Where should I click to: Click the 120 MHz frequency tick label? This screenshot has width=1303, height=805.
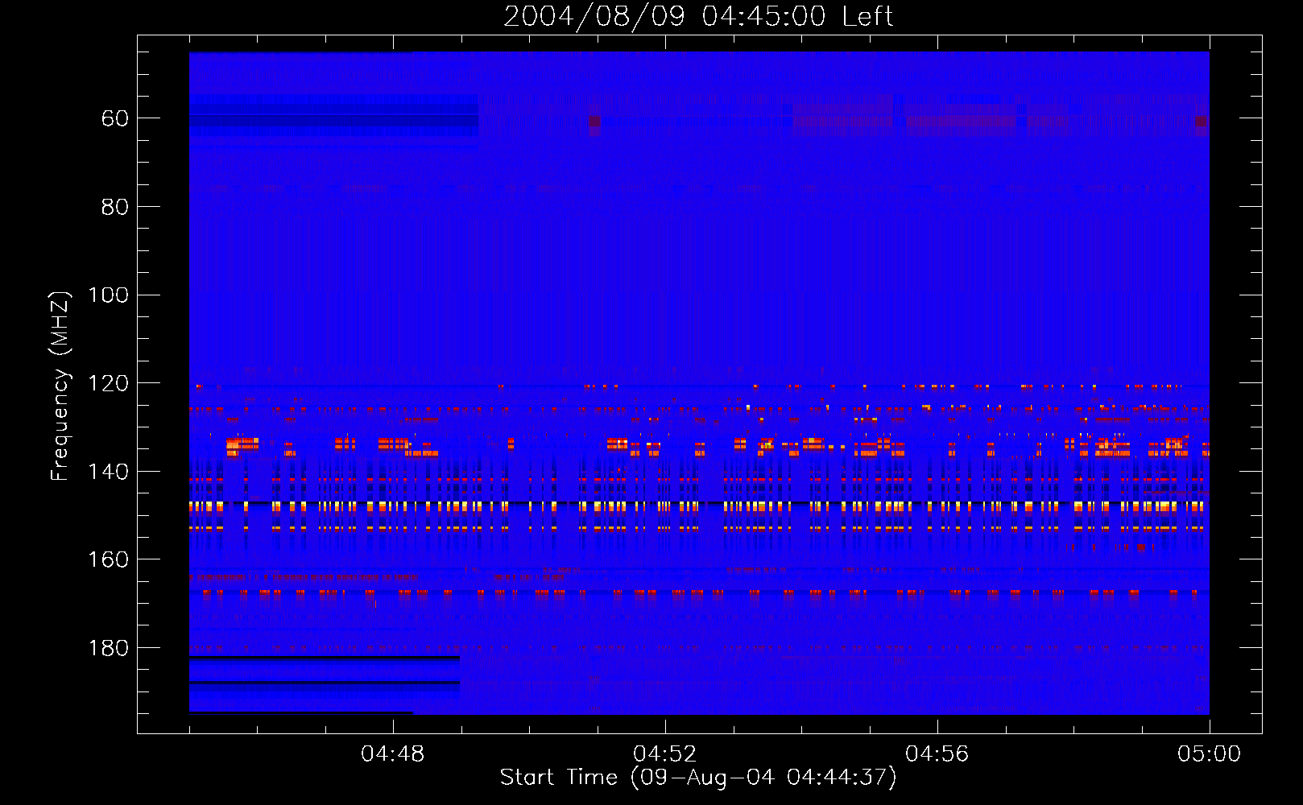[109, 383]
